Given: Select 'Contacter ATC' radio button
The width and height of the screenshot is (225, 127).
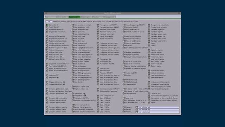Looking at the screenshot, I should click(149, 93).
